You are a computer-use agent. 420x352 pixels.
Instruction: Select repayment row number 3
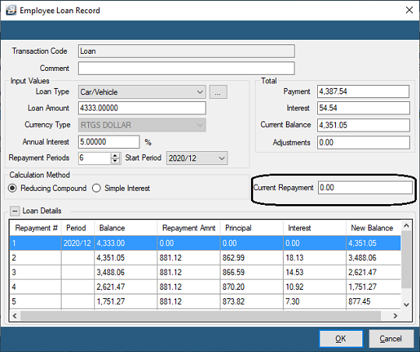pos(205,273)
